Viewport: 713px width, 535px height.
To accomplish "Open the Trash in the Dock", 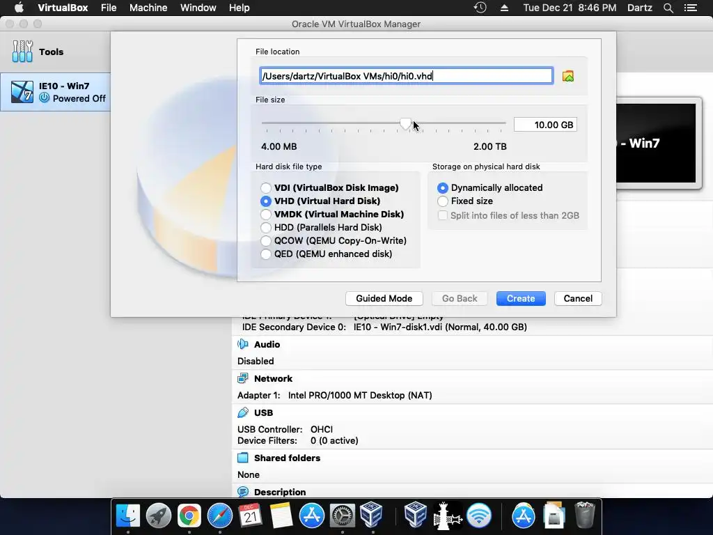I will pos(584,515).
